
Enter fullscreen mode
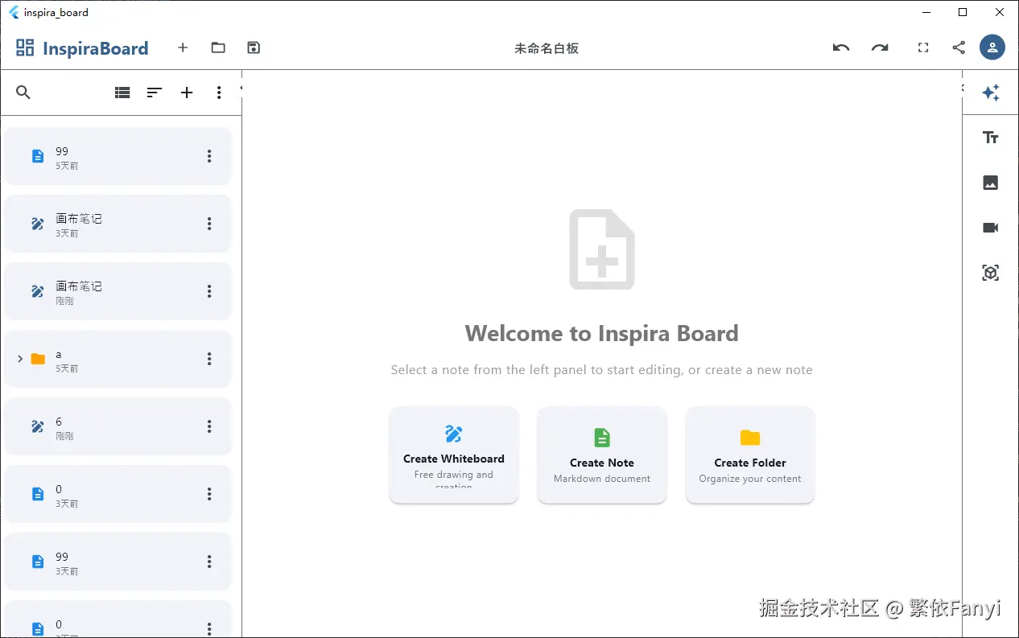pos(923,47)
